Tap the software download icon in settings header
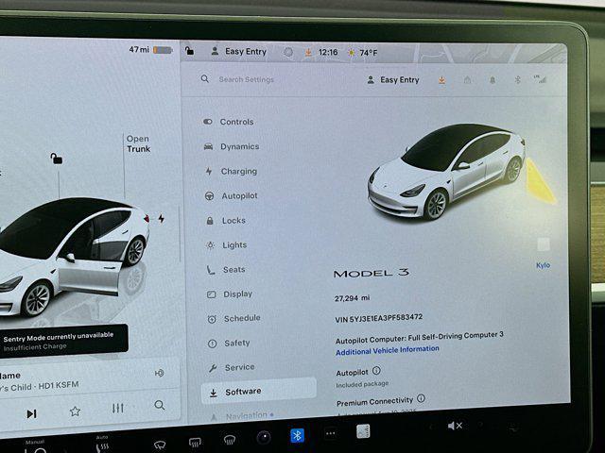Screen dimensions: 605x453 (441, 80)
